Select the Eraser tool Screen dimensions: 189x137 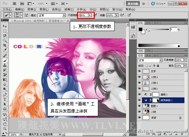coord(5,75)
